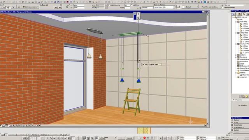Click 3D window scroll right arrow

pyautogui.click(x=205, y=125)
